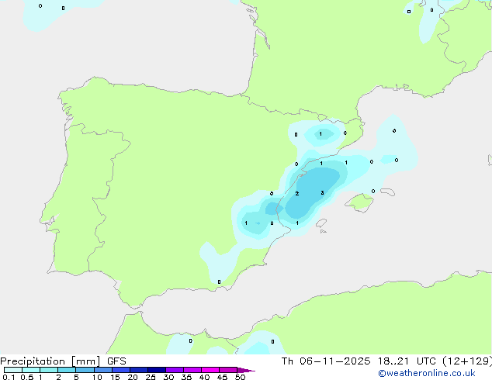Click the 45–50 mm legend color swatch

[x=228, y=370]
